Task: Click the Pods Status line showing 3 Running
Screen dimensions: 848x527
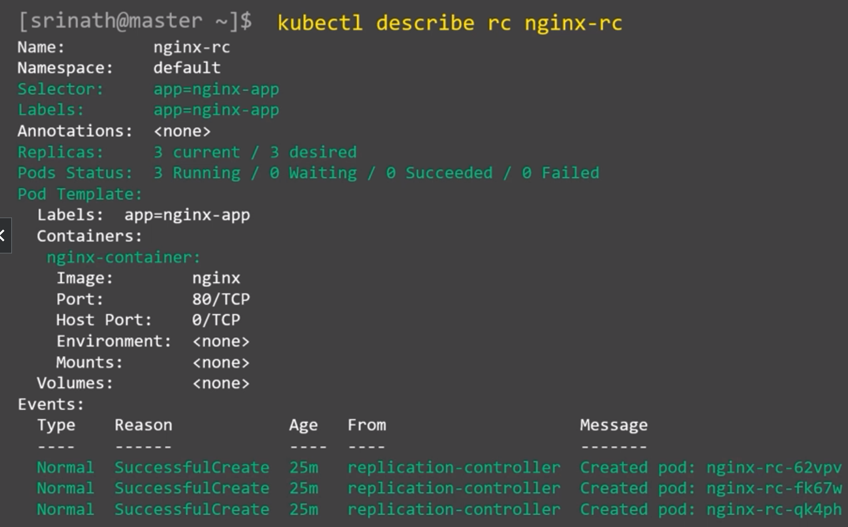Action: pos(308,173)
